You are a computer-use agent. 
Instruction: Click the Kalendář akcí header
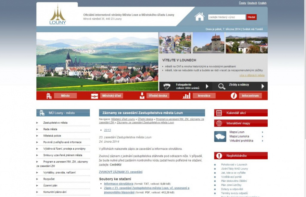tap(241, 113)
